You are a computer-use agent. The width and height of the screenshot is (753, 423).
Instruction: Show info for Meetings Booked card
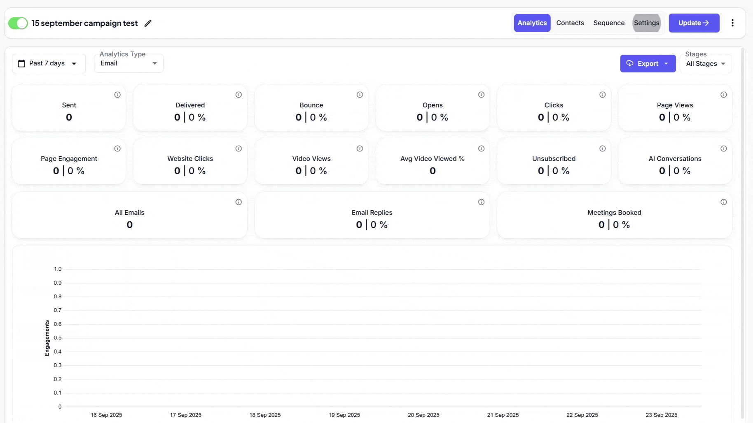point(723,202)
